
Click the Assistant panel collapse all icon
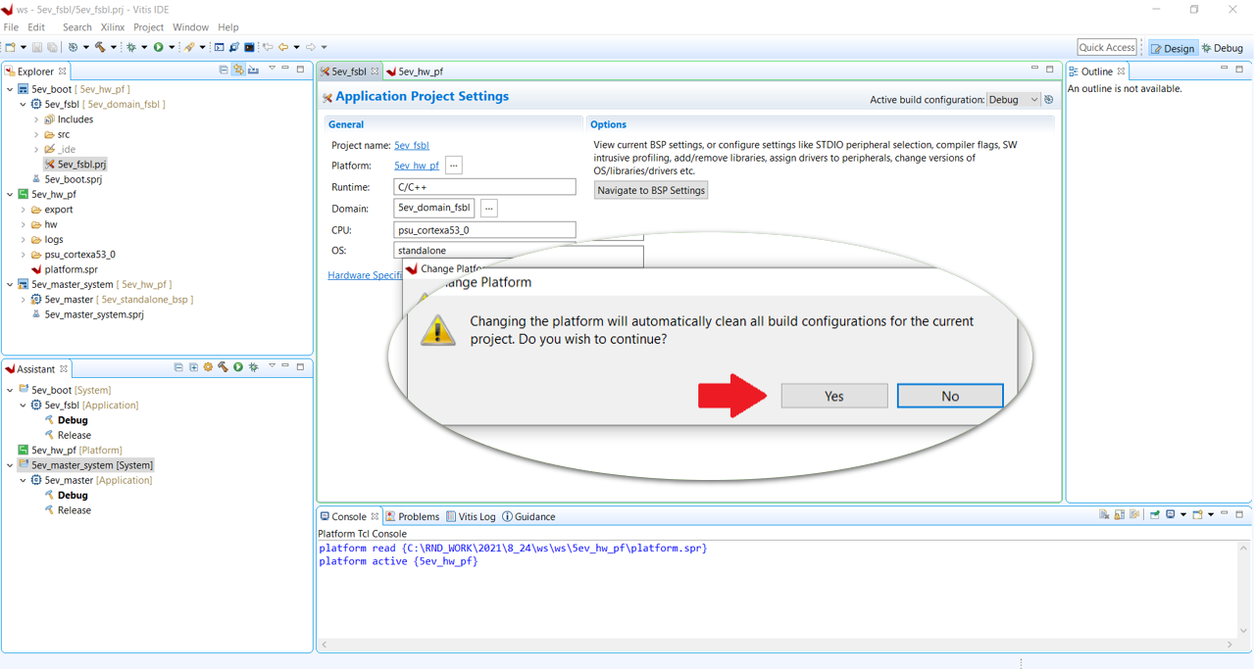pyautogui.click(x=178, y=367)
